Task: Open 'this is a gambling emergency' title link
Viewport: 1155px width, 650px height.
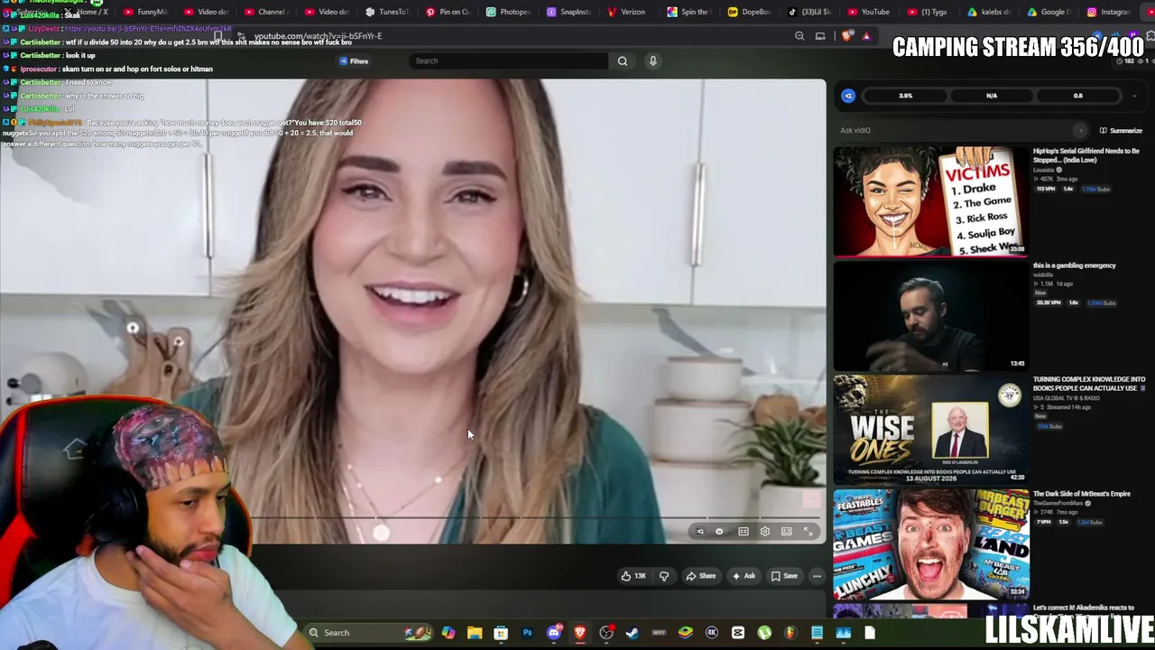Action: pos(1075,265)
